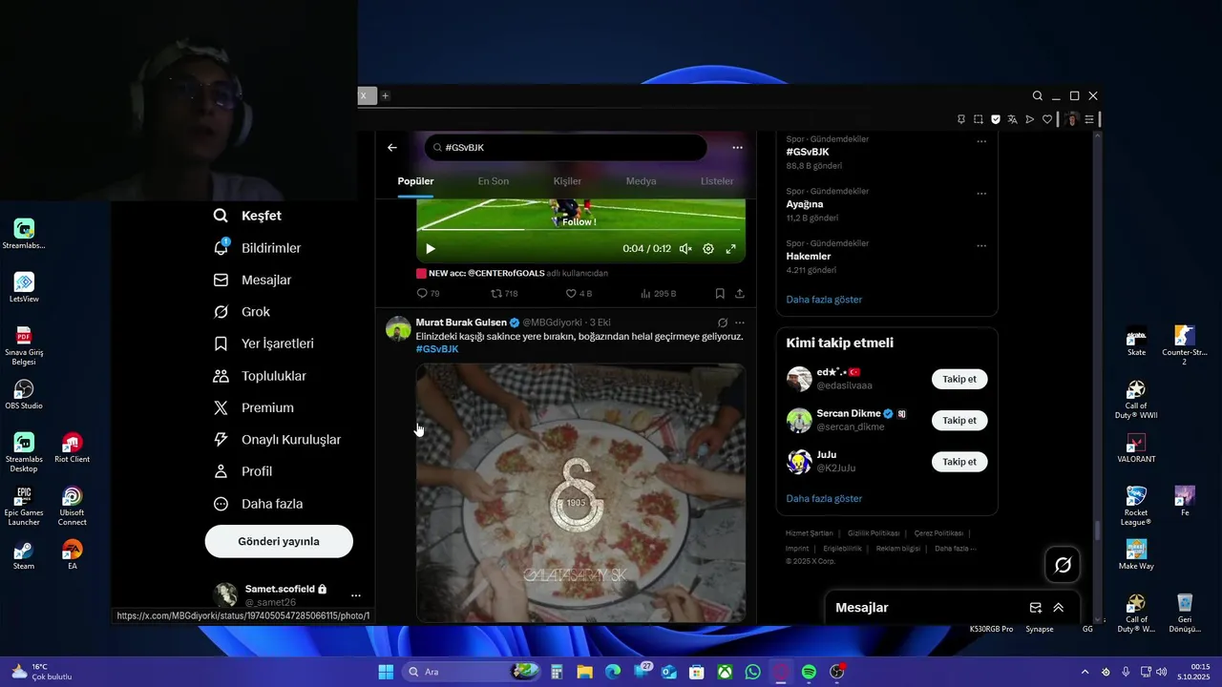Viewport: 1222px width, 687px height.
Task: Click the Gönderi yayınla button
Action: pyautogui.click(x=279, y=541)
